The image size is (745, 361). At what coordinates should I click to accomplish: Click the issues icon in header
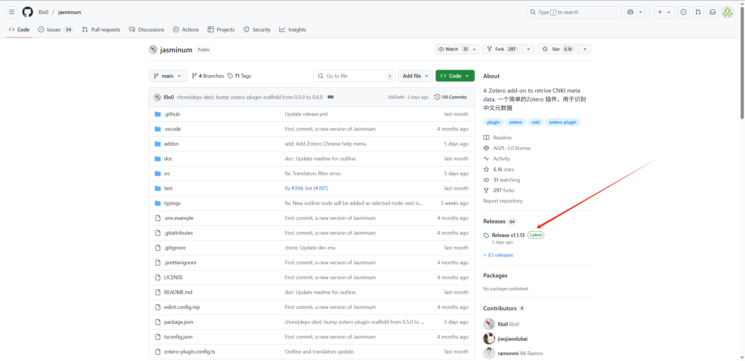(684, 12)
